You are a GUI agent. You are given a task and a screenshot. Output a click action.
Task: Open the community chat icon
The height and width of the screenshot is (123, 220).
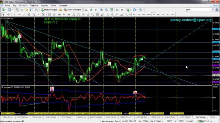[x=217, y=10]
